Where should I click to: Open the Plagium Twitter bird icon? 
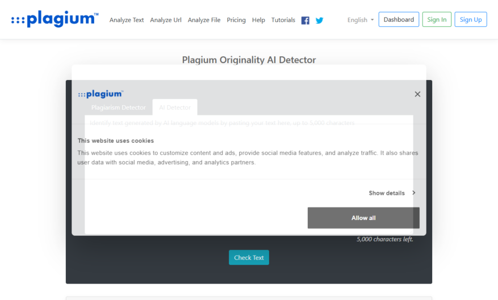point(319,20)
